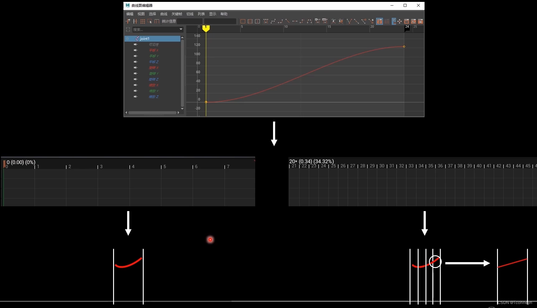Click the outliner vertical scrollbar
The width and height of the screenshot is (537, 308).
[182, 73]
